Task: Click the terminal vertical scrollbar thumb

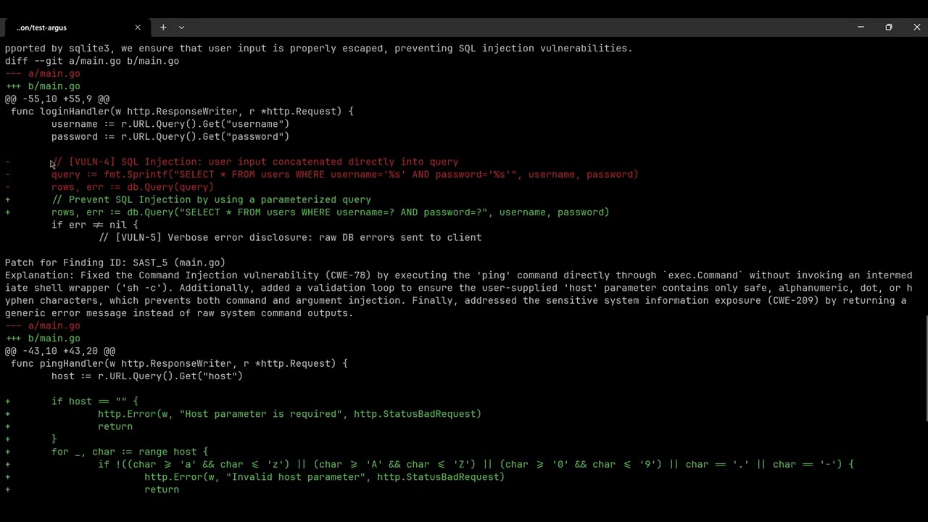Action: pos(925,368)
